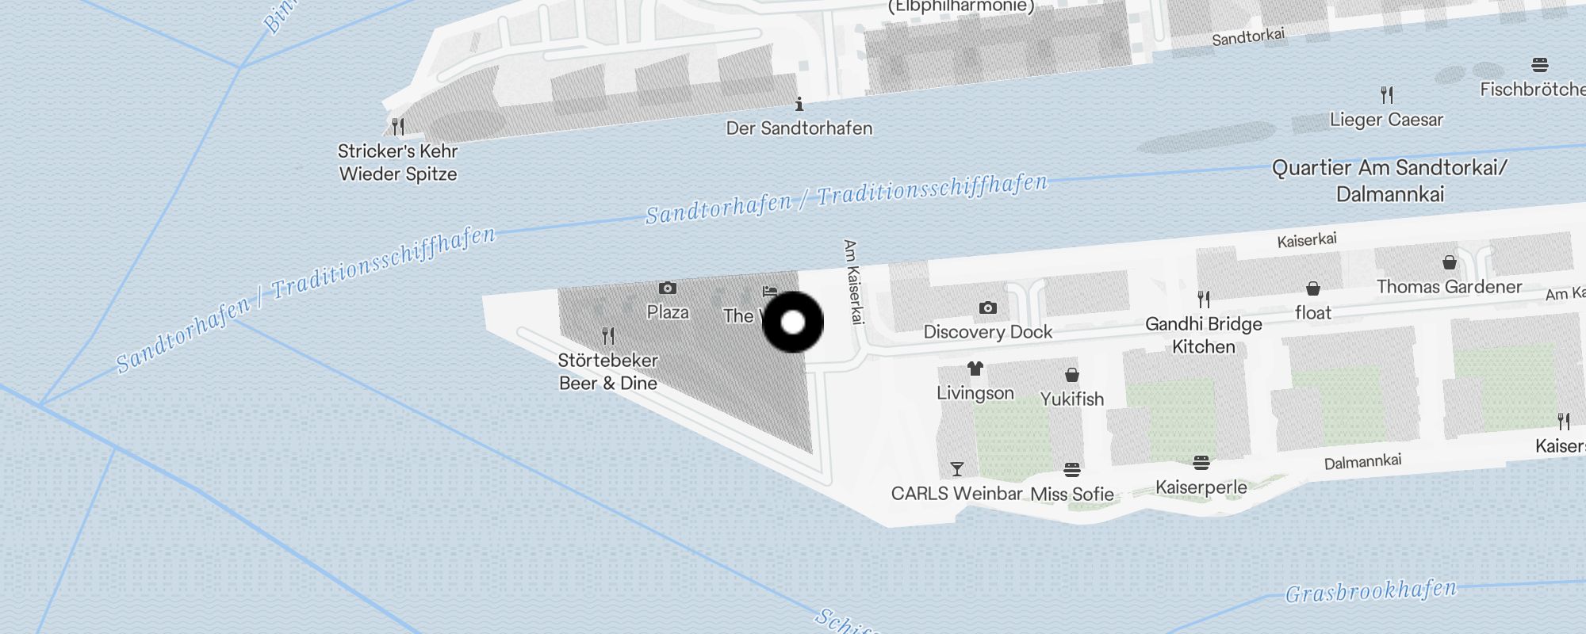1586x634 pixels.
Task: Click the Grasbrookhafen water label
Action: pyautogui.click(x=1371, y=591)
